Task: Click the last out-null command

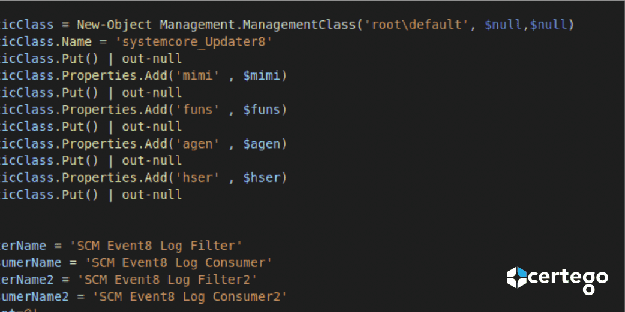Action: tap(152, 195)
